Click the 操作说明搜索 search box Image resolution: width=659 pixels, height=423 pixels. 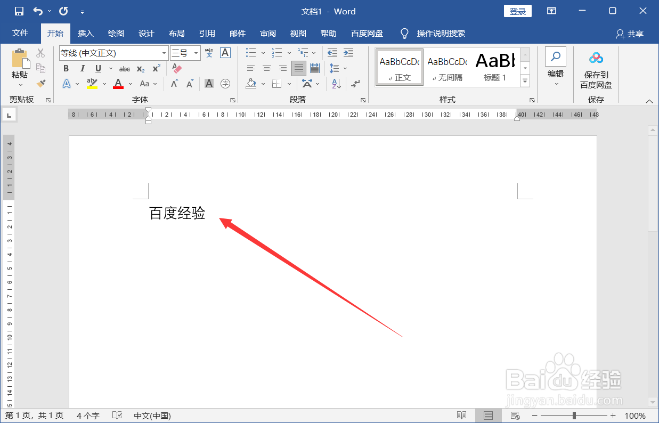click(x=441, y=33)
